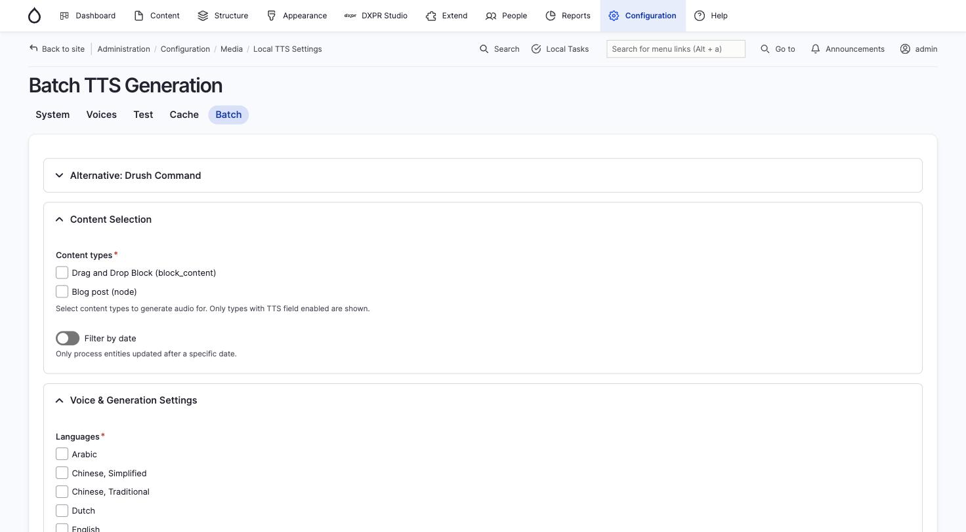The width and height of the screenshot is (966, 532).
Task: Focus the Search for menu links field
Action: pos(676,49)
